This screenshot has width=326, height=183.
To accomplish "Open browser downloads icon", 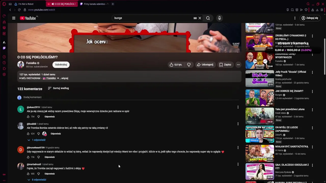I will coord(317,10).
